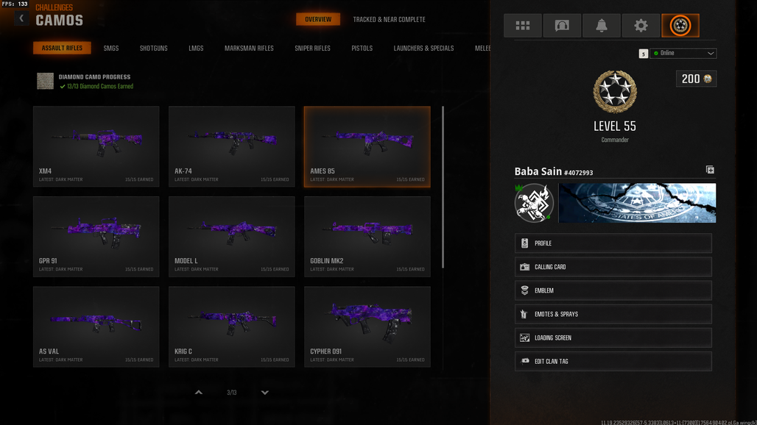Image resolution: width=757 pixels, height=425 pixels.
Task: Select Tracked & Near Complete tab
Action: pyautogui.click(x=389, y=19)
